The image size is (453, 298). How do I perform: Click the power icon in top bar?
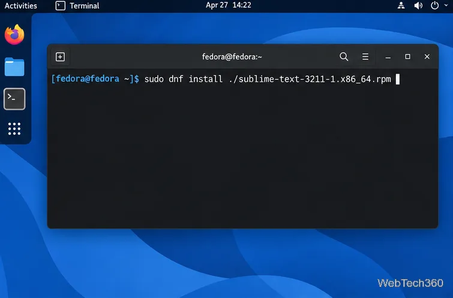click(x=434, y=5)
